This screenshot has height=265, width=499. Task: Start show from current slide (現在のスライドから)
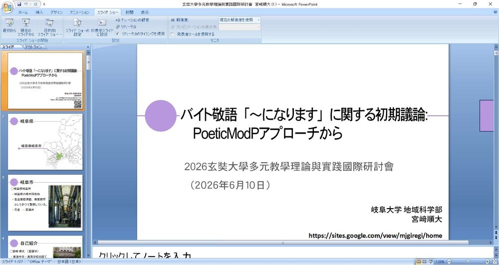(x=26, y=27)
